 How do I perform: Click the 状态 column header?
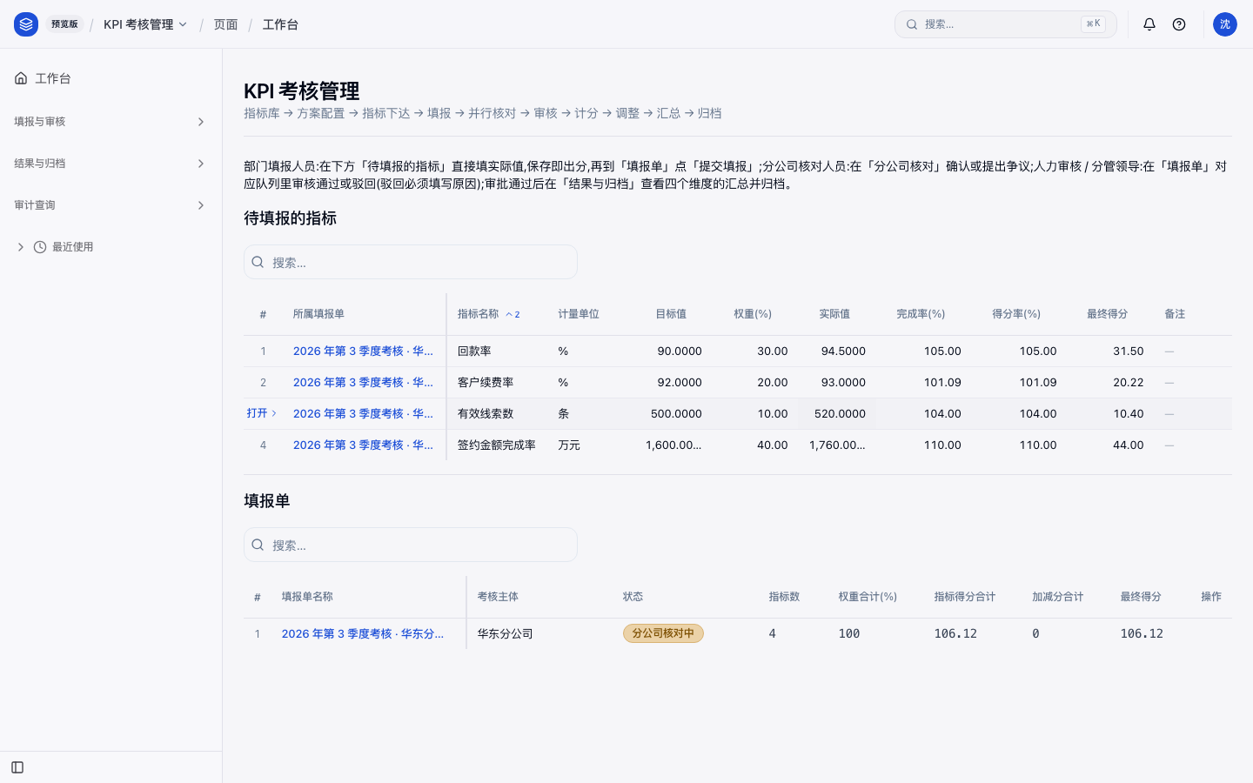click(x=633, y=597)
